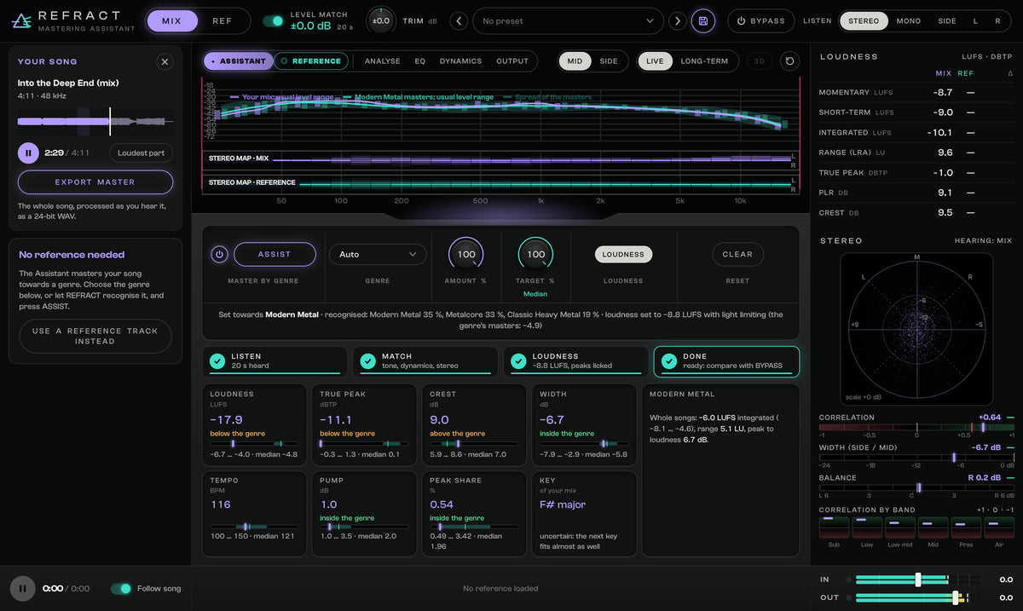Click the Listen step checkmark icon

217,361
